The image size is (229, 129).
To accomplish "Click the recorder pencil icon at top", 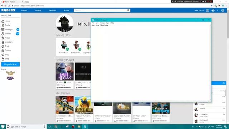I will [x=205, y=1].
